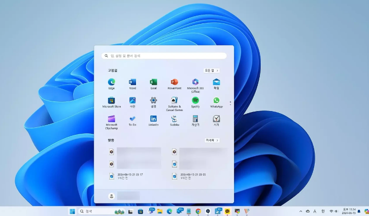
Task: Open Settings (설정) gear app
Action: tap(153, 102)
